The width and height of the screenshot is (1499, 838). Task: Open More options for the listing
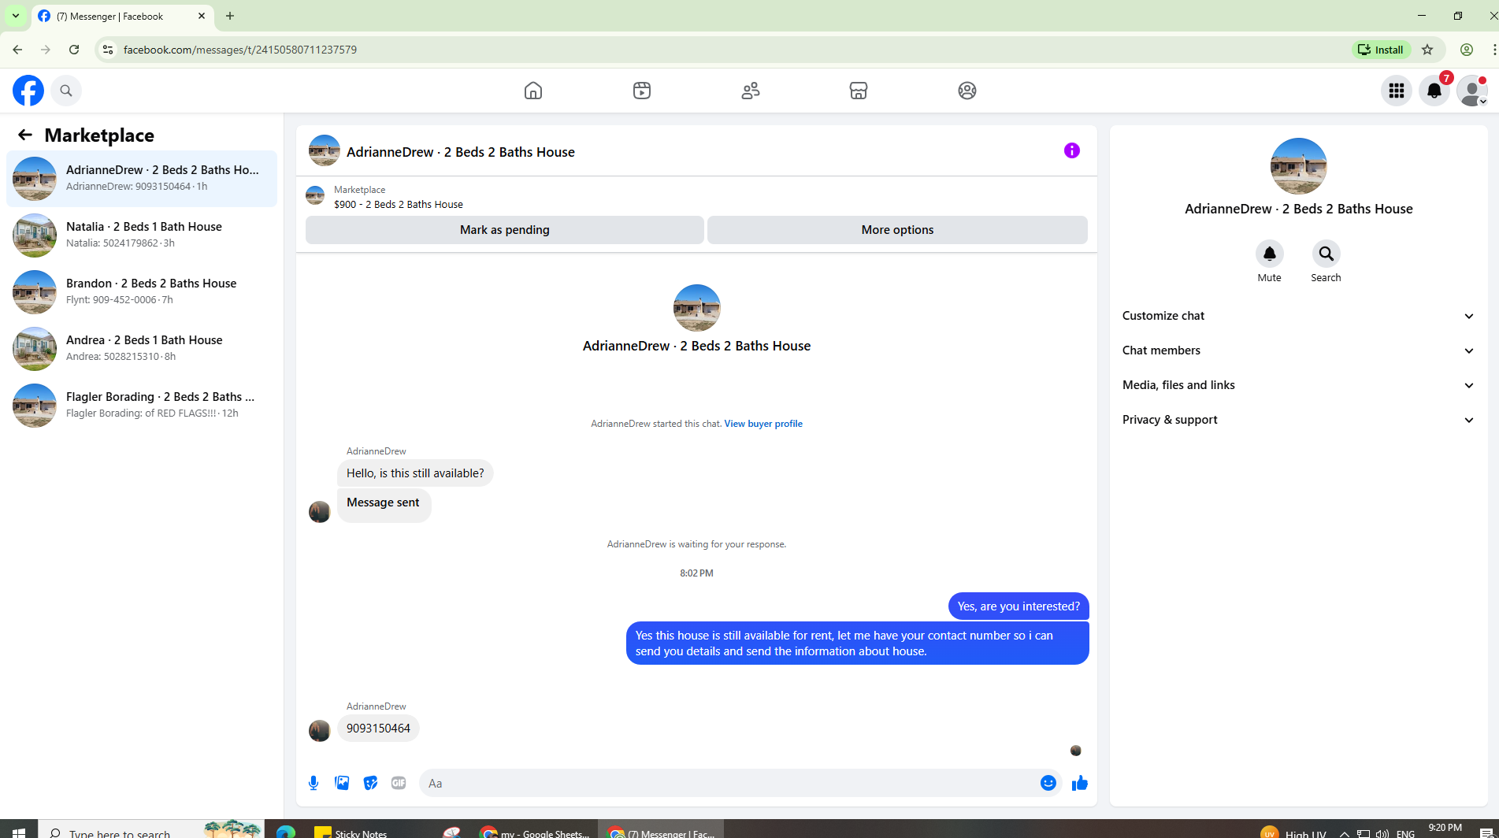(897, 230)
